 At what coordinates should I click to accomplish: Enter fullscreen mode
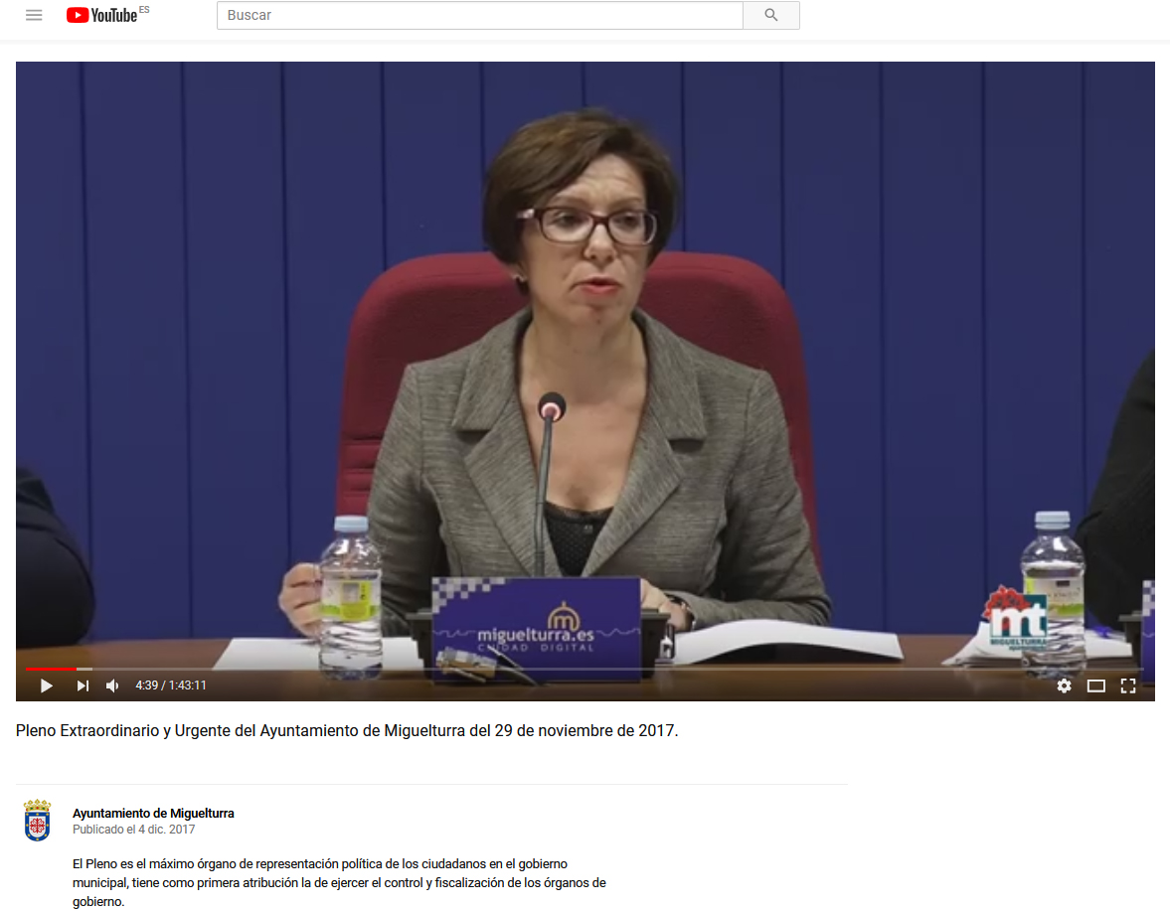[x=1128, y=685]
